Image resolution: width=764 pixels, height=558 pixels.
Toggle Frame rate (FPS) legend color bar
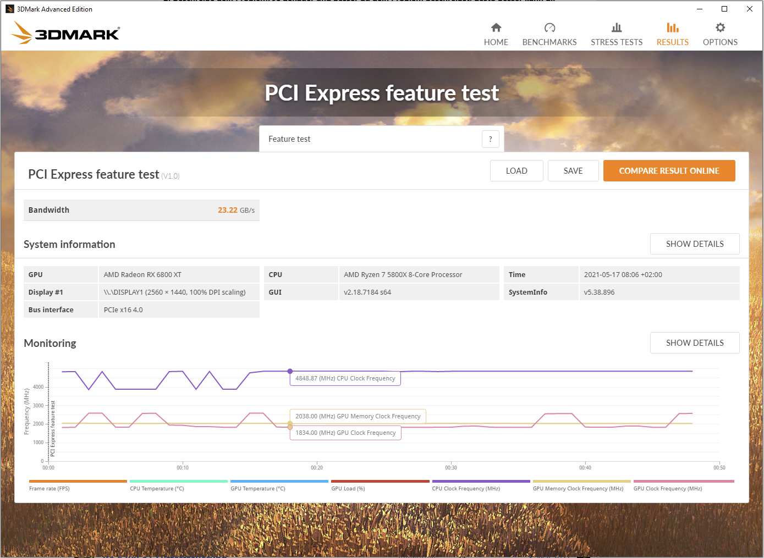pos(78,481)
